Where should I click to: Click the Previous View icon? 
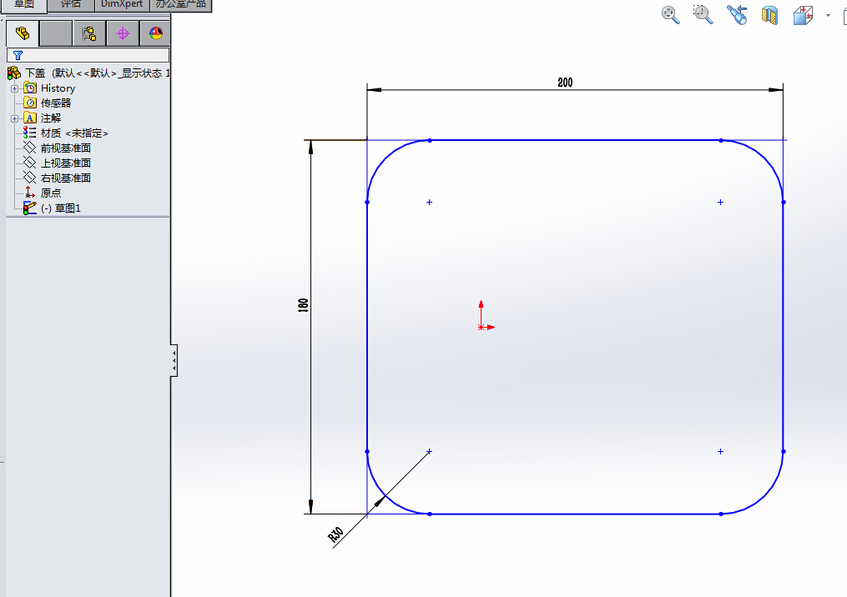737,14
